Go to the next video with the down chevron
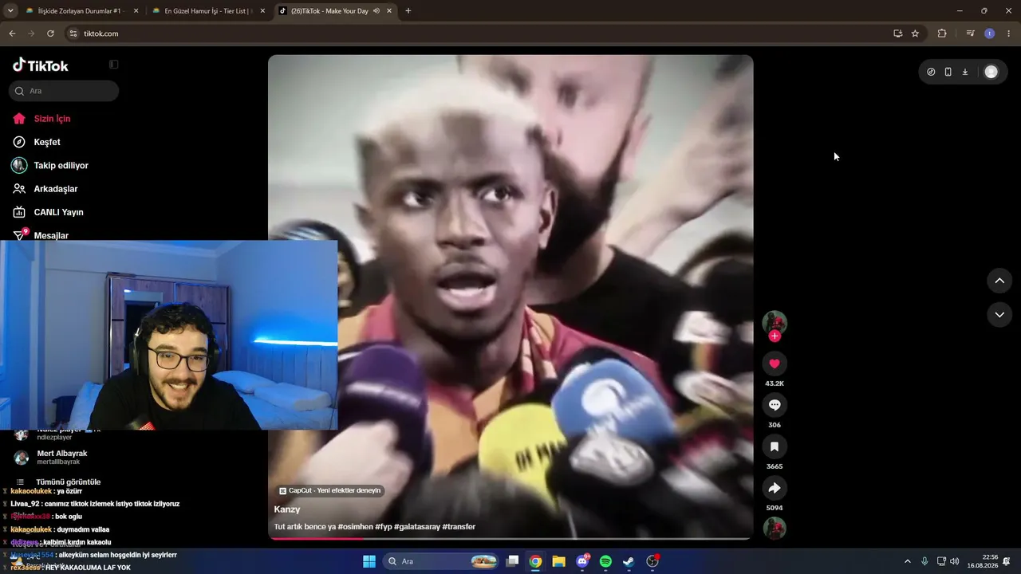This screenshot has height=574, width=1021. tap(999, 315)
